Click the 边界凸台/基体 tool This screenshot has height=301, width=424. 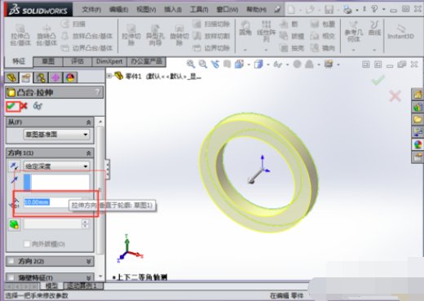(x=87, y=48)
